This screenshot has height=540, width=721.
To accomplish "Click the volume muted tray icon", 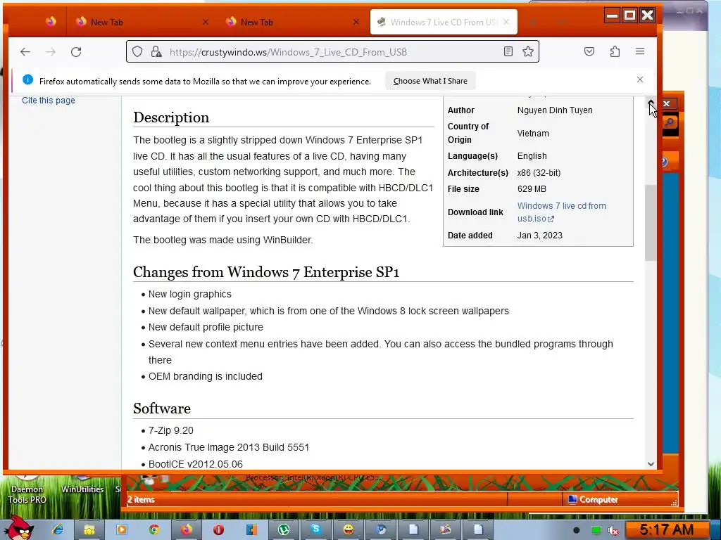I will pos(613,530).
